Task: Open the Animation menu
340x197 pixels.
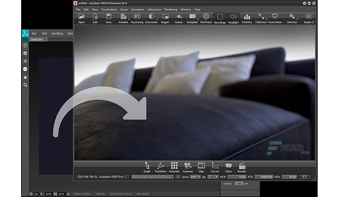Action: [137, 9]
